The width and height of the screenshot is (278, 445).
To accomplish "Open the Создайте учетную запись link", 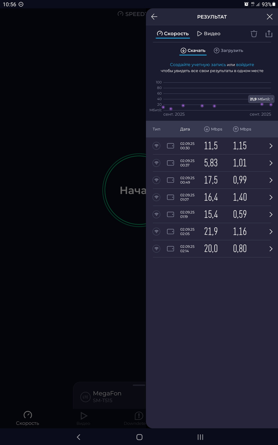I will coord(198,64).
